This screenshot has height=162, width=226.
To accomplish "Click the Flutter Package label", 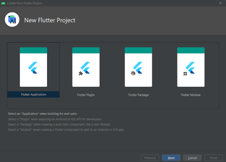I will tap(138, 95).
